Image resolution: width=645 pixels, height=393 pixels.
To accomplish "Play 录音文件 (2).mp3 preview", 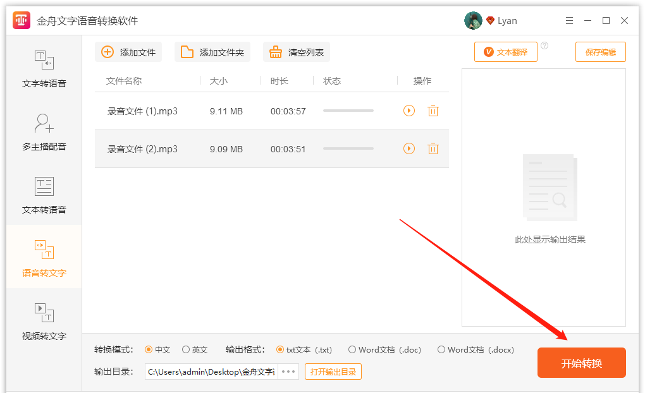I will tap(409, 149).
